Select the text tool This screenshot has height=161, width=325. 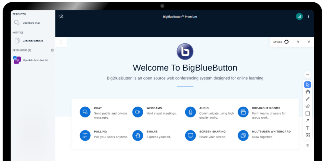307,128
